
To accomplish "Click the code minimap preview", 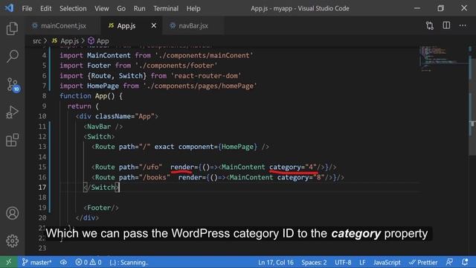I will click(x=443, y=59).
